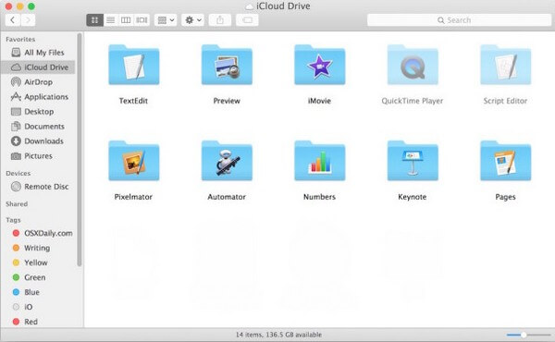Open Applications from the sidebar
This screenshot has width=555, height=342.
coord(38,96)
